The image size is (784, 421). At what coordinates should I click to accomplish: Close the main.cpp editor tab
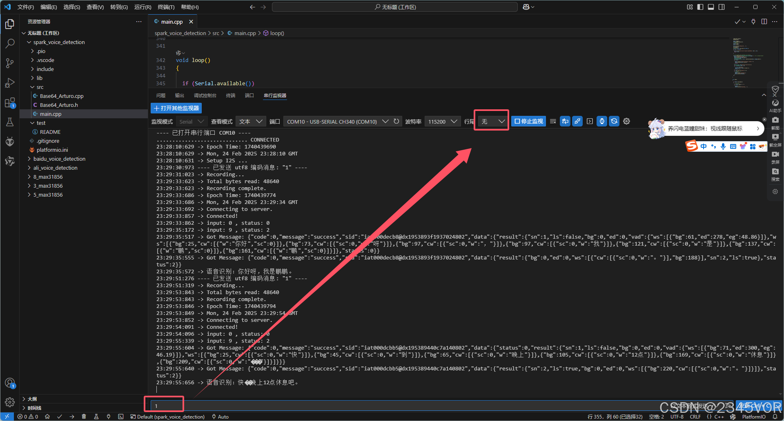[x=191, y=22]
